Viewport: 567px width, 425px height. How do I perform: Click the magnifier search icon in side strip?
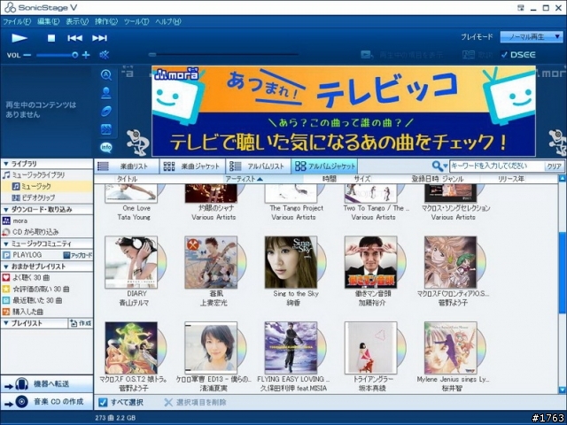(x=106, y=74)
